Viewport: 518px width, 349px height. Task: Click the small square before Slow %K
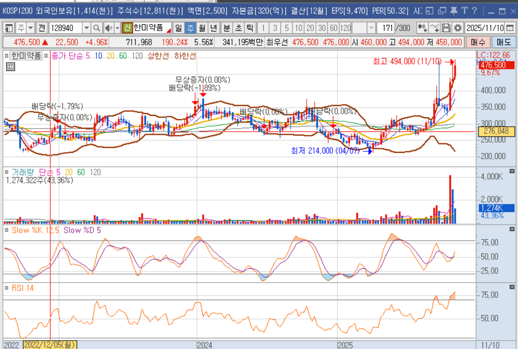[x=6, y=230]
